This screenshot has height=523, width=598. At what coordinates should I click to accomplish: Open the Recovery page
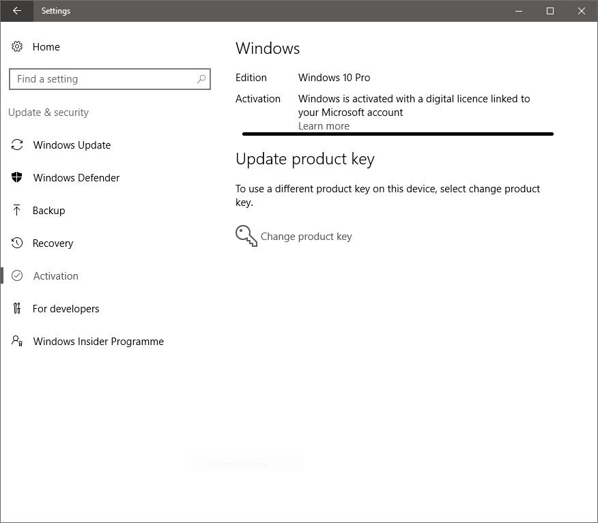tap(53, 243)
